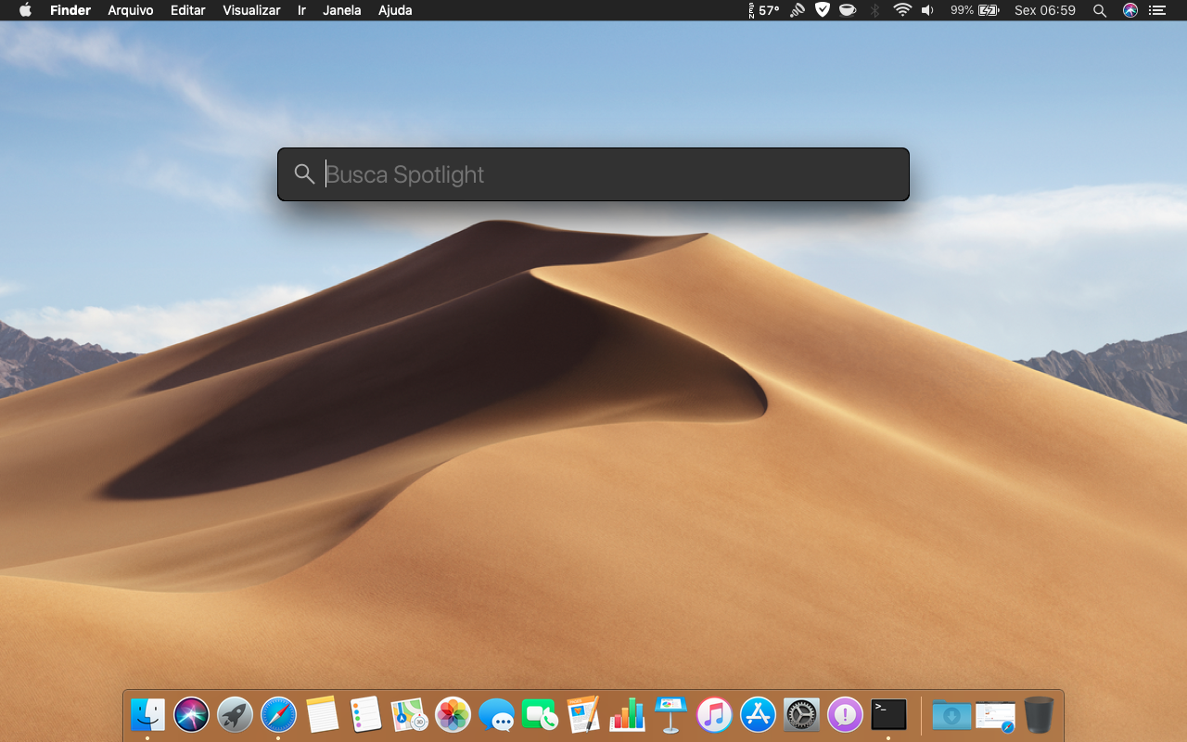The height and width of the screenshot is (742, 1187).
Task: Open the Arquivo menu
Action: tap(131, 10)
